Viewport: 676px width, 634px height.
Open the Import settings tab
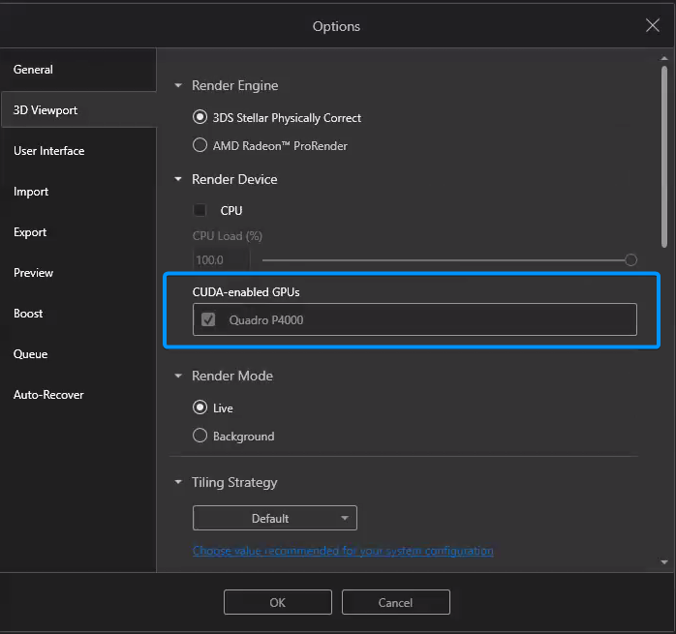31,192
